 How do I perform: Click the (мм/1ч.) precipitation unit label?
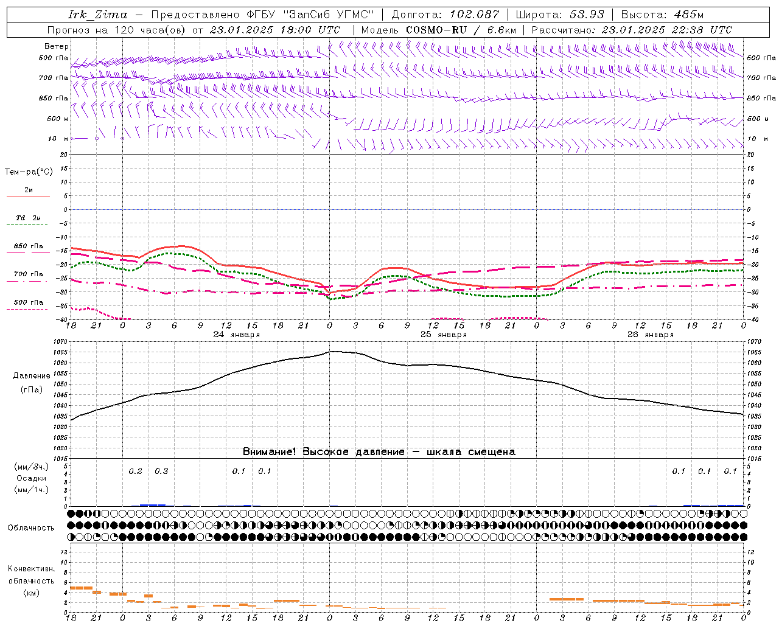coord(32,490)
